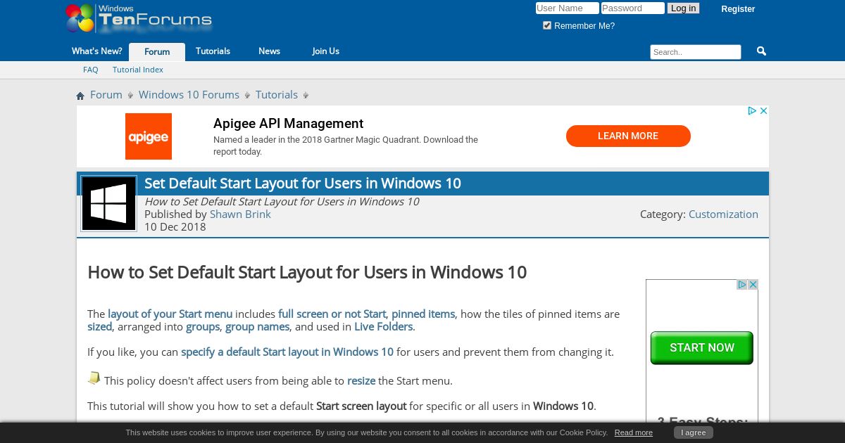Click the START NOW ad button
The width and height of the screenshot is (845, 443).
click(x=702, y=348)
